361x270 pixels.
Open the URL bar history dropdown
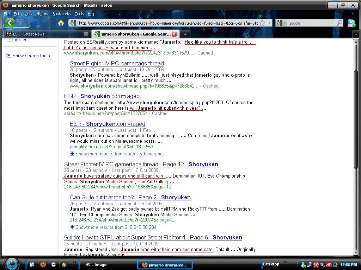tap(270, 23)
